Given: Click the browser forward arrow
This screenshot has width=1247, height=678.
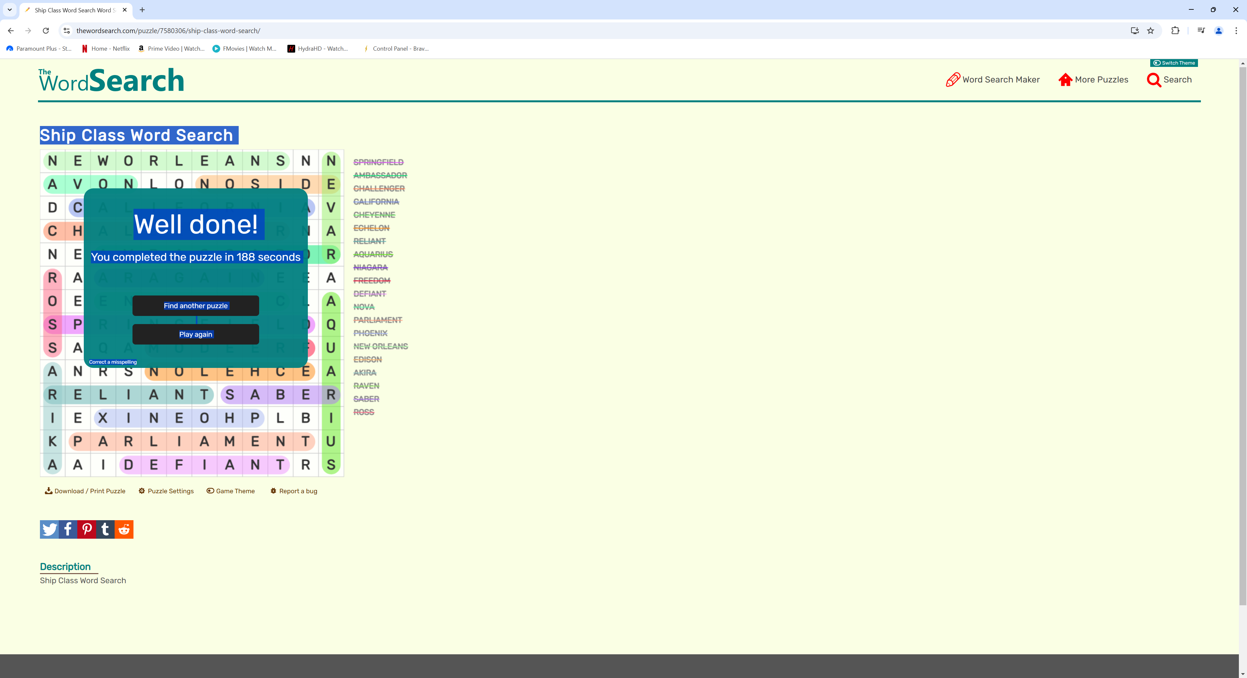Looking at the screenshot, I should 28,31.
